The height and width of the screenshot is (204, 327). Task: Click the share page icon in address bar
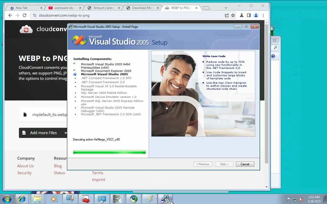coord(227,15)
